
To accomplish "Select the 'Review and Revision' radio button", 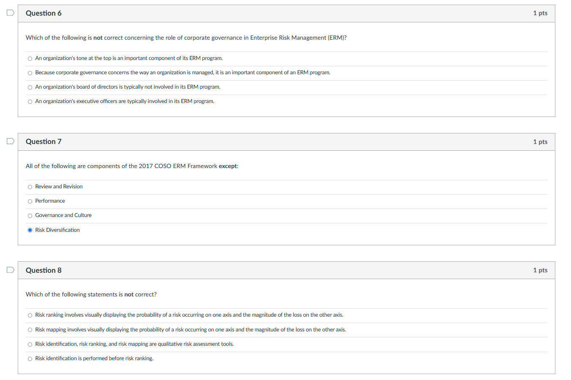I will coord(30,187).
